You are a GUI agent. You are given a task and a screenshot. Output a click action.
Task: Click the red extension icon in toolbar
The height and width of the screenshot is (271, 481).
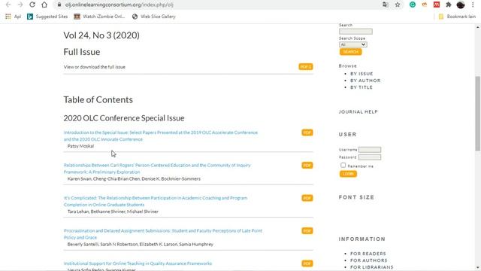click(437, 5)
